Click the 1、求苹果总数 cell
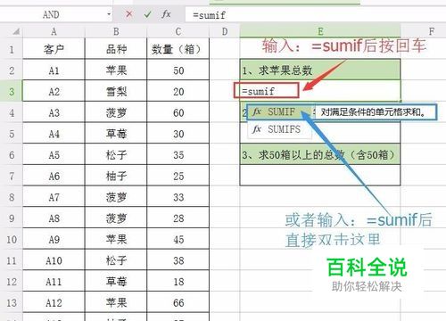 tap(320, 70)
